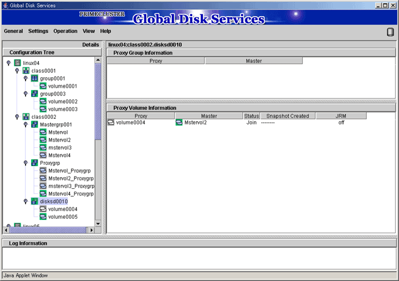The image size is (399, 281).
Task: Click the group0003 group icon
Action: tap(34, 94)
